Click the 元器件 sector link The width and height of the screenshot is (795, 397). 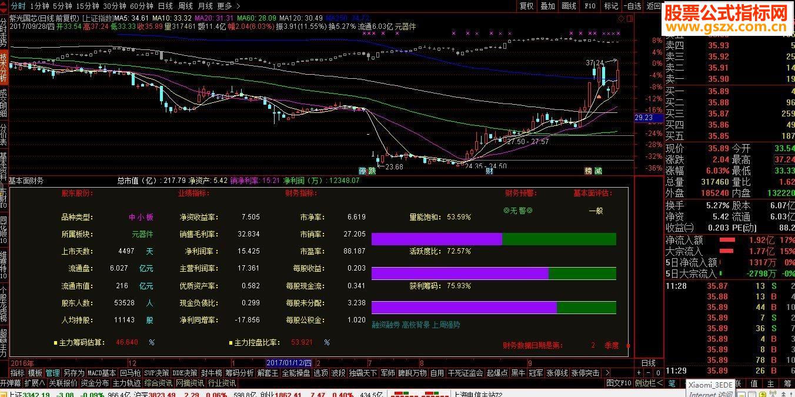tap(142, 234)
